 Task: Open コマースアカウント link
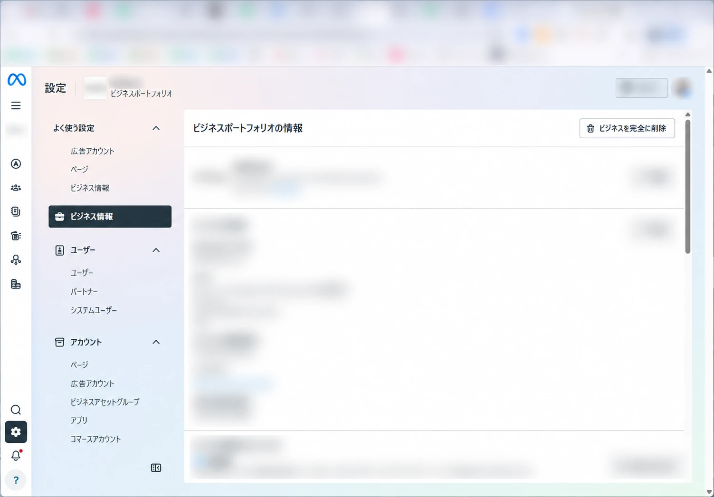95,439
